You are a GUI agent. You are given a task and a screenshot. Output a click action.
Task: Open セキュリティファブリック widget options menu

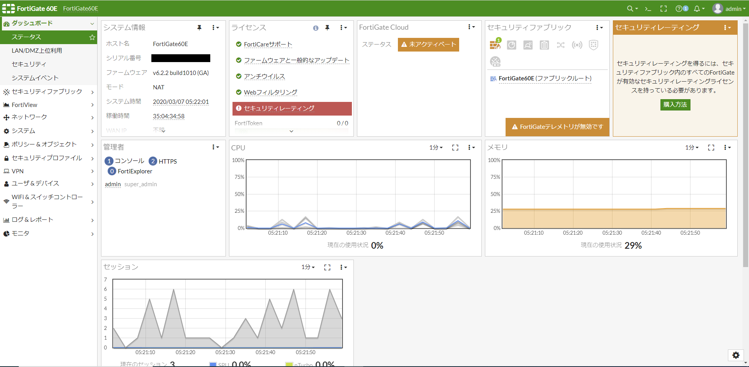pos(599,28)
